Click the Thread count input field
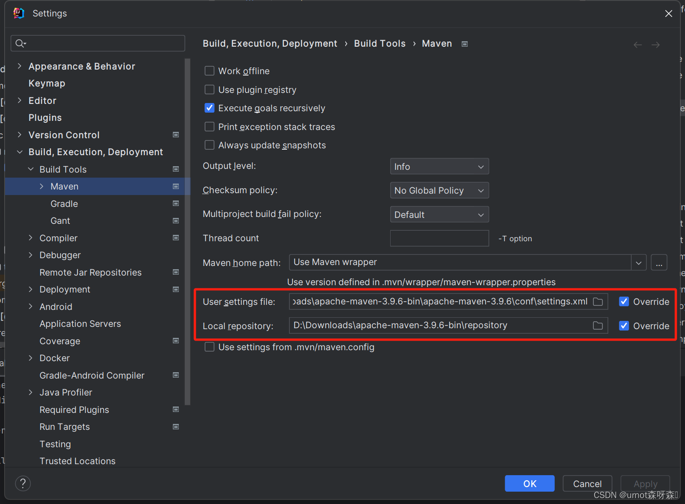Viewport: 685px width, 504px height. tap(439, 238)
